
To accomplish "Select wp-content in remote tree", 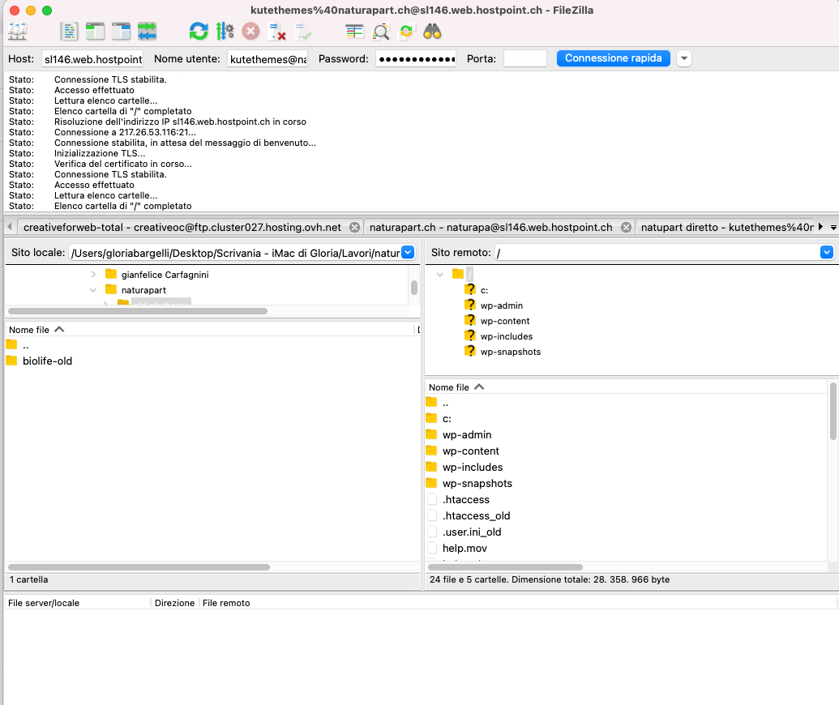I will click(x=504, y=321).
